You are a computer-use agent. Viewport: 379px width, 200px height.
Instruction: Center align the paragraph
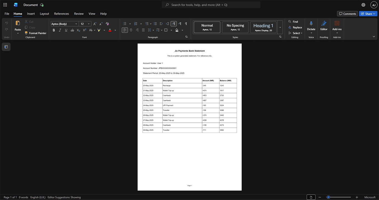pos(131,30)
